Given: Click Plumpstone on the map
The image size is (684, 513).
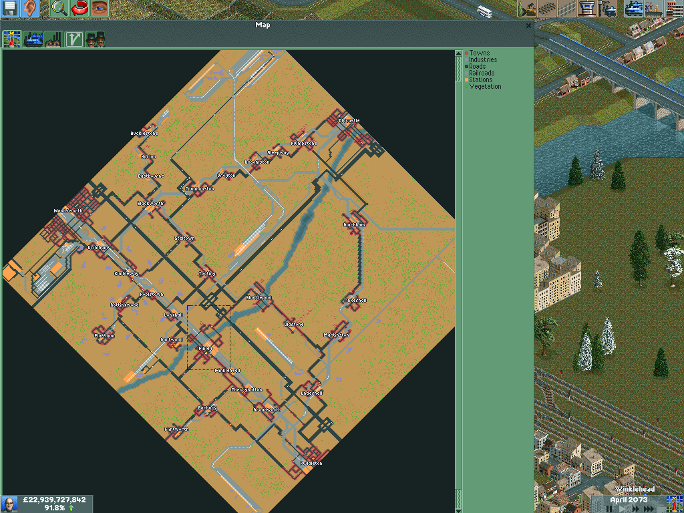Looking at the screenshot, I should click(304, 144).
